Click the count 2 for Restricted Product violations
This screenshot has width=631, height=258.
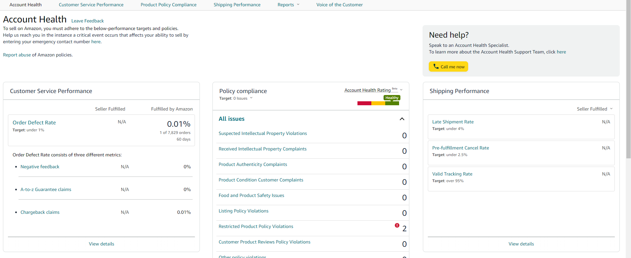[x=404, y=228]
